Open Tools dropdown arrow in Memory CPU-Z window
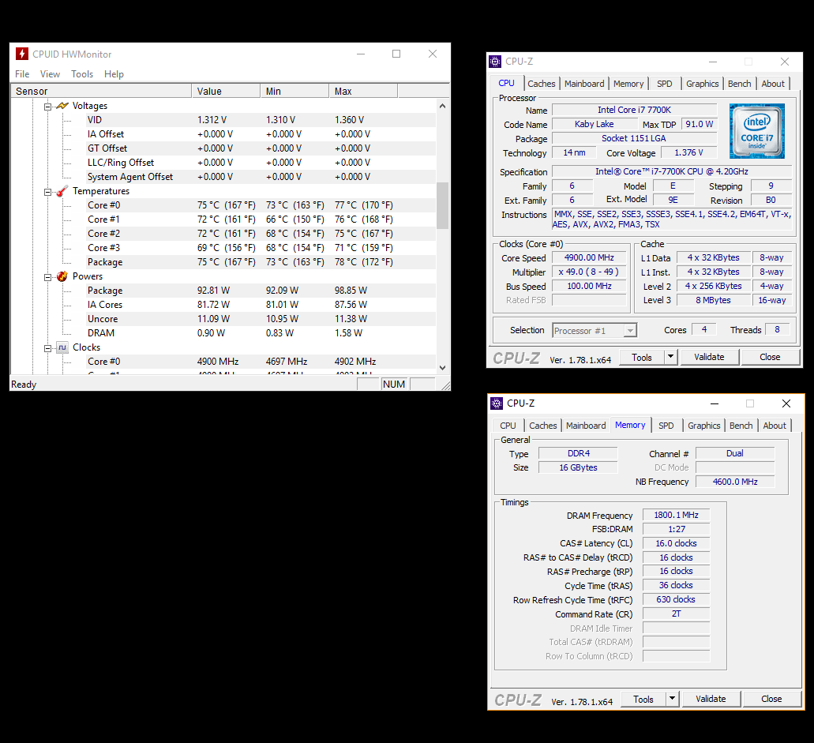 (x=672, y=699)
